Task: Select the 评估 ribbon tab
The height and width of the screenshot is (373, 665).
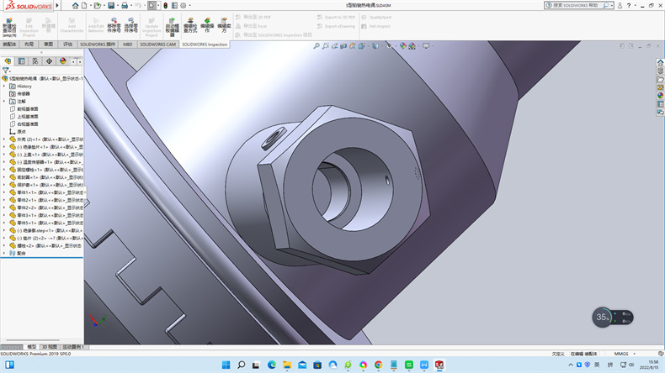Action: [68, 44]
